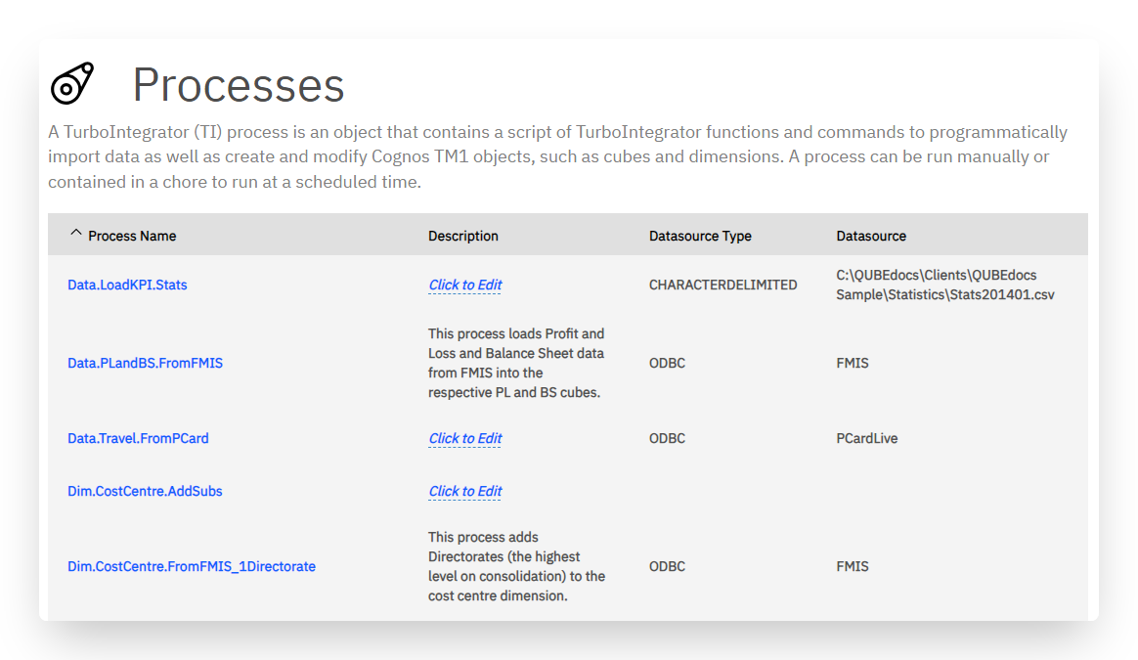Click the Datasource column header

point(871,236)
